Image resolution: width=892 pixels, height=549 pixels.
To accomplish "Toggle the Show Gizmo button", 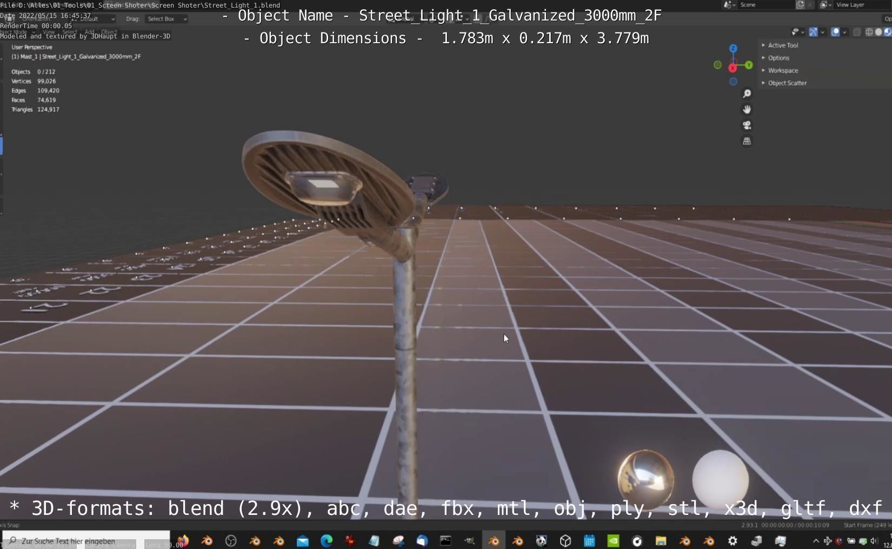I will coord(813,32).
